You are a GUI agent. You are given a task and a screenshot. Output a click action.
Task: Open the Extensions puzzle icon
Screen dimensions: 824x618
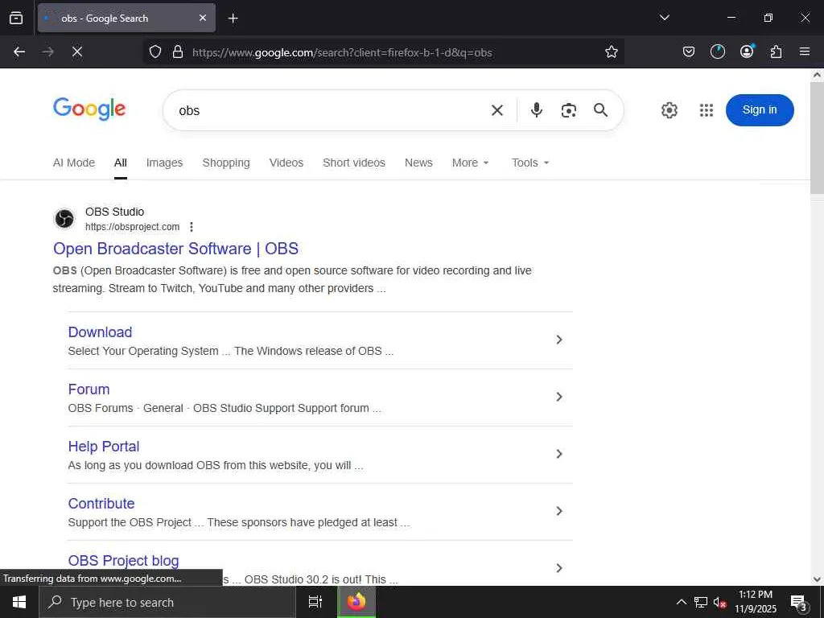(x=777, y=51)
